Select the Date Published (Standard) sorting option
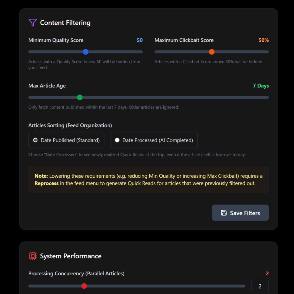This screenshot has height=294, width=294. click(66, 140)
